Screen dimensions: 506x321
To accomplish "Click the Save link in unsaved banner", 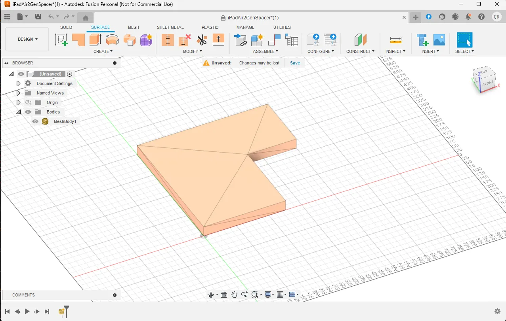I will pos(295,63).
